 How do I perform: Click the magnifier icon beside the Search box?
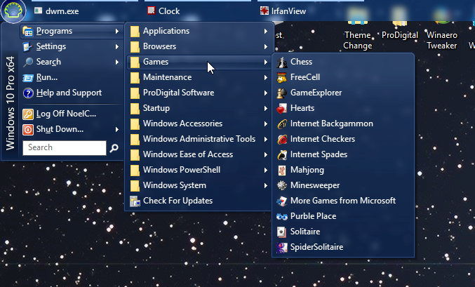[x=114, y=148]
